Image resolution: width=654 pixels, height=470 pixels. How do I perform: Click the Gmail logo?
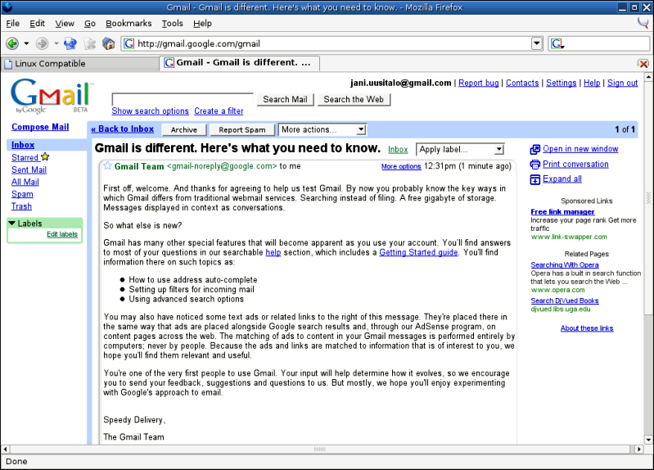(x=49, y=96)
